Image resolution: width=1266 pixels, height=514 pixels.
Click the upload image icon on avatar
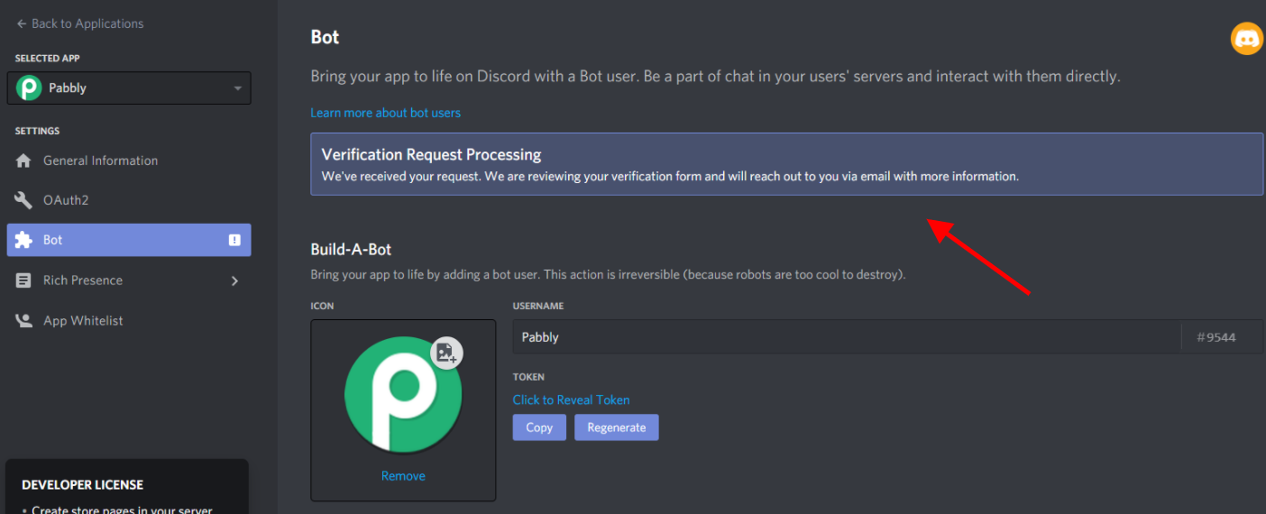click(x=446, y=353)
